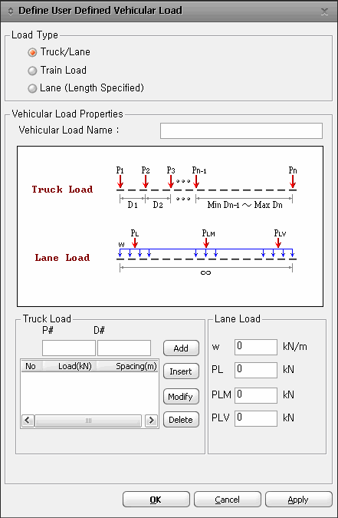Close the dialog with the X

(x=324, y=12)
